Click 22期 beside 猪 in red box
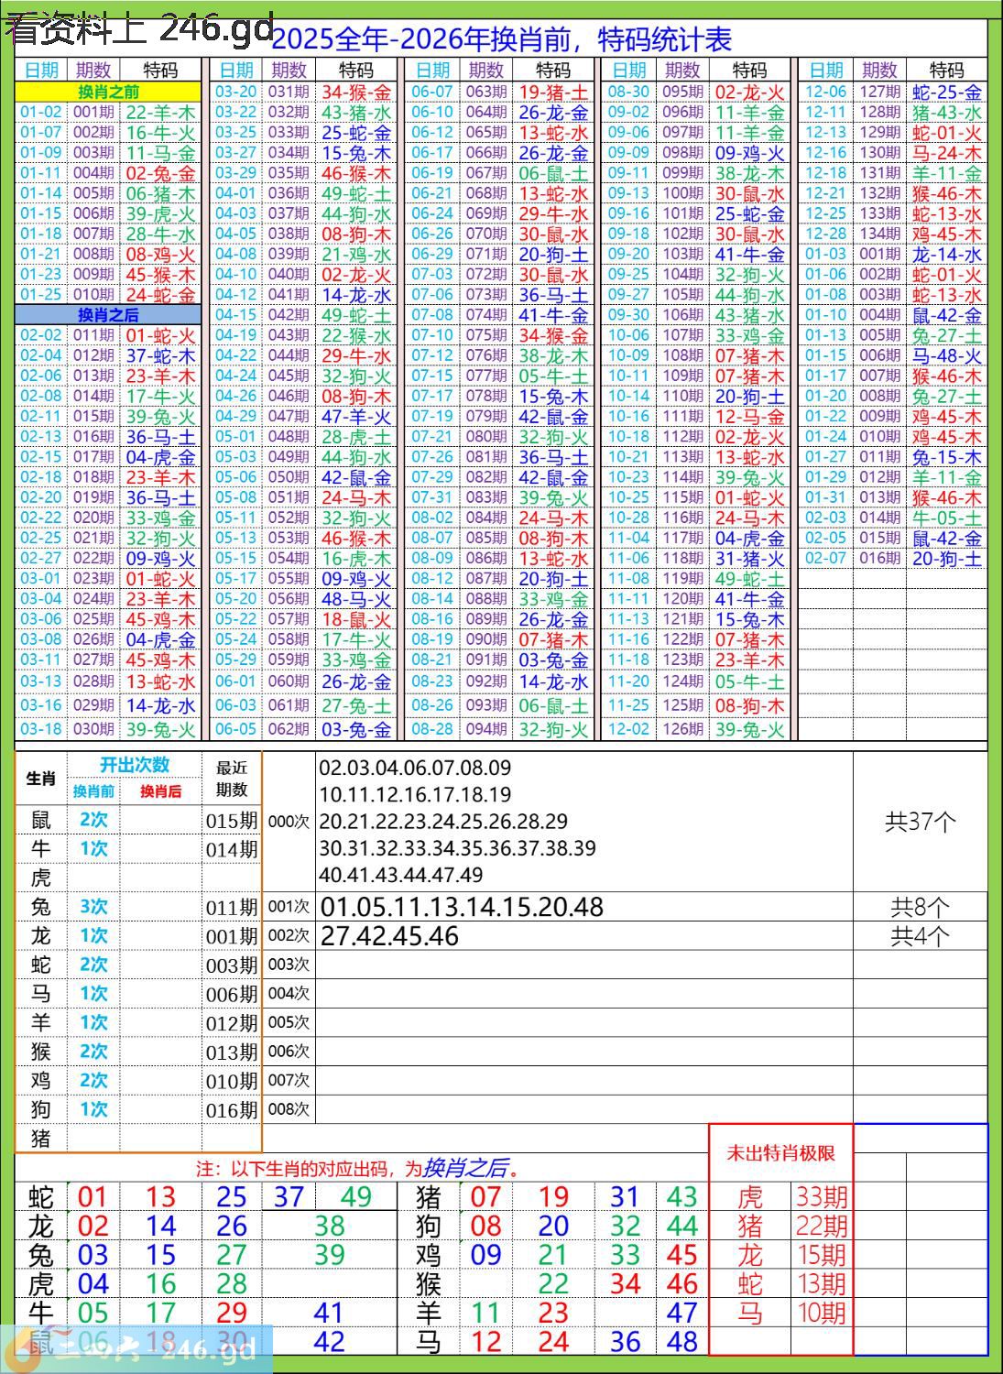 click(x=822, y=1226)
